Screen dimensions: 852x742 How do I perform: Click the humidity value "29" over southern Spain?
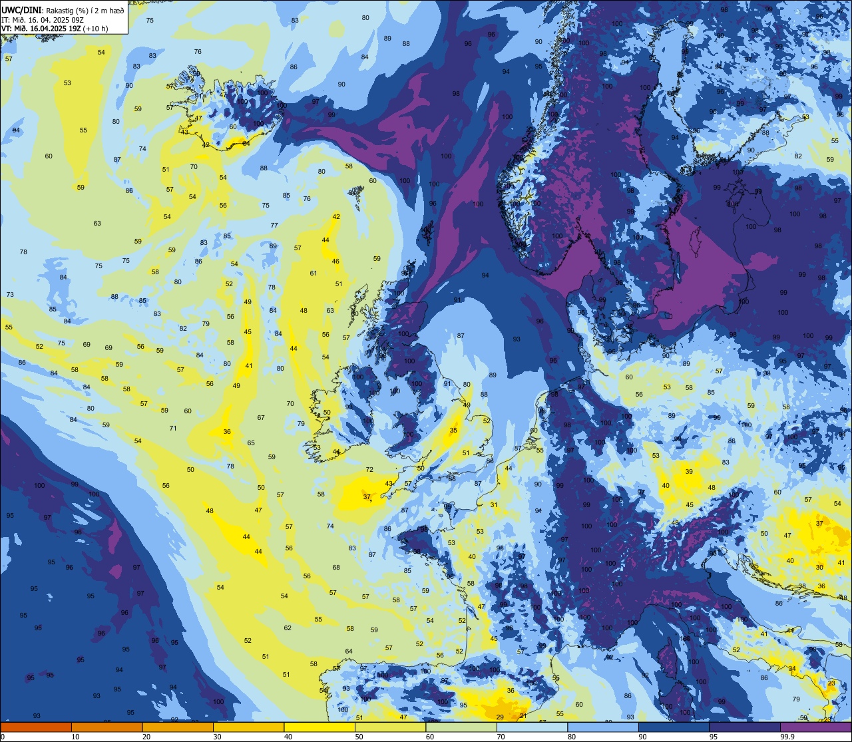500,717
